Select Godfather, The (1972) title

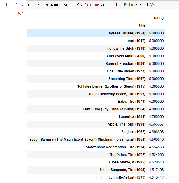click(x=127, y=155)
